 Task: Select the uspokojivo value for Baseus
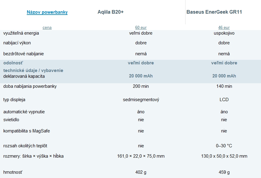tap(224, 33)
